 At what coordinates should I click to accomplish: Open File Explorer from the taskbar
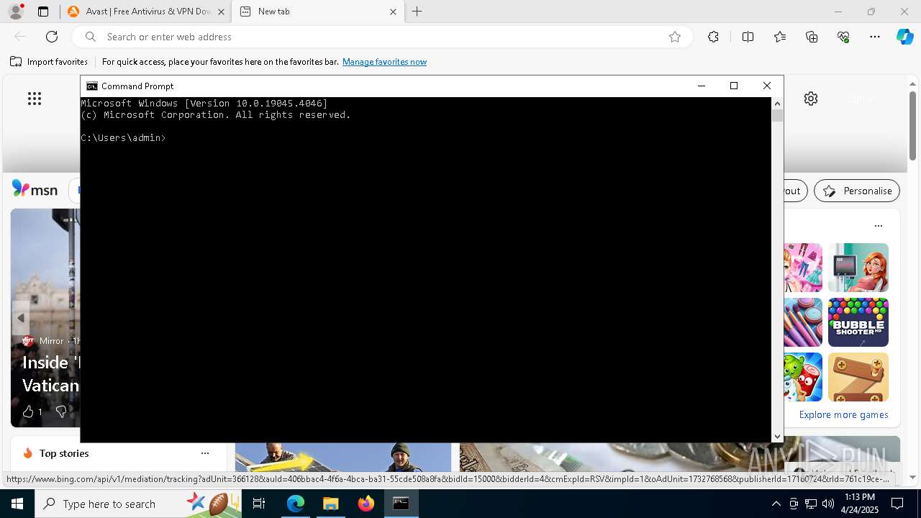[x=330, y=504]
